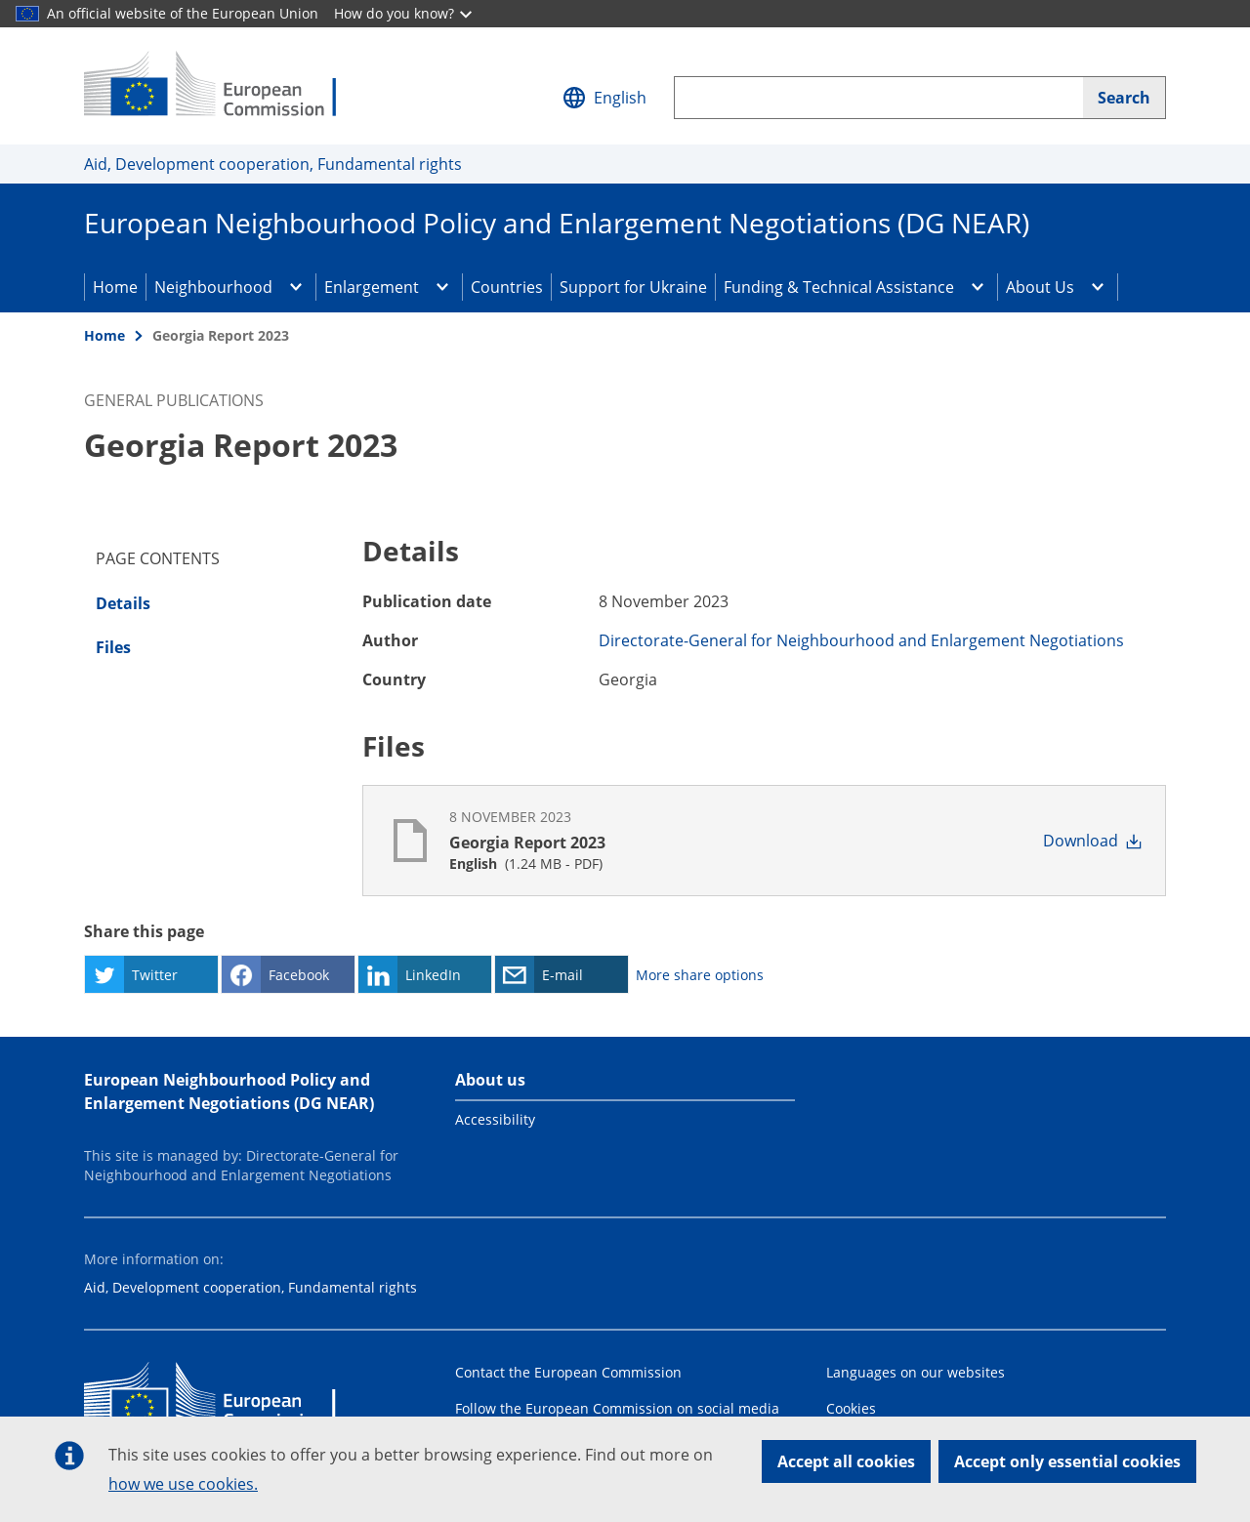
Task: Open the Countries menu item
Action: (506, 287)
